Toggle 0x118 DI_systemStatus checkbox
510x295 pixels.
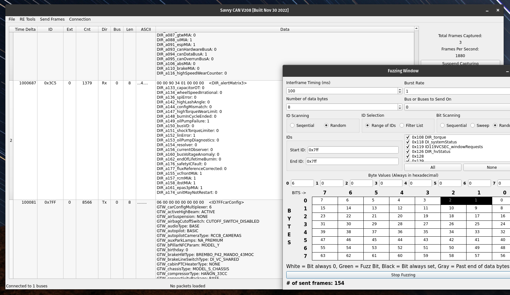click(x=408, y=142)
